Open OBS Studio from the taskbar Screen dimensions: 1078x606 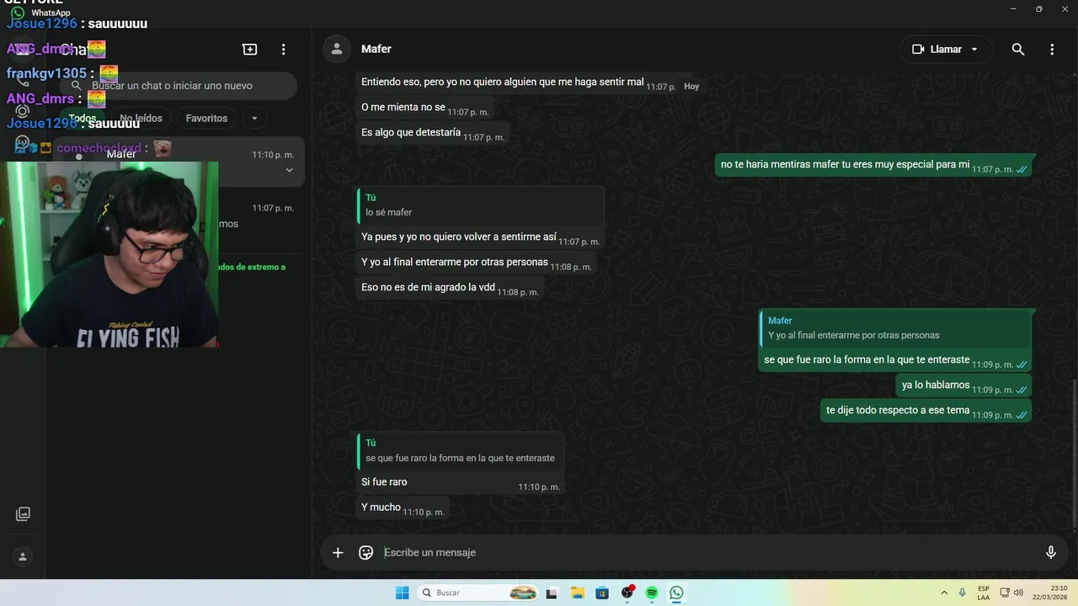click(x=627, y=593)
